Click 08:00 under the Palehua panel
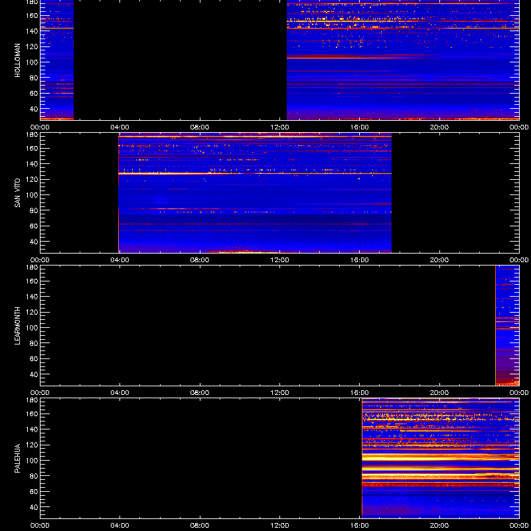531x531 pixels. point(200,526)
